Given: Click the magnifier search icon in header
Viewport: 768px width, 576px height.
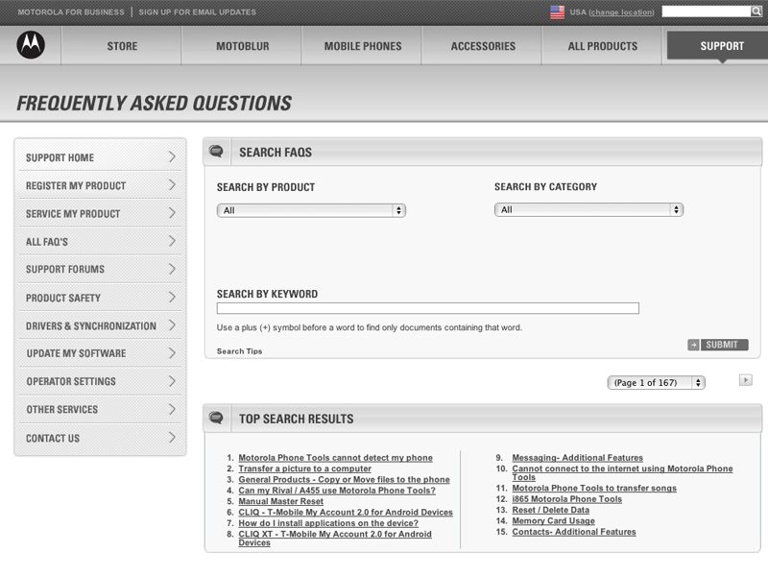Looking at the screenshot, I should click(x=756, y=12).
